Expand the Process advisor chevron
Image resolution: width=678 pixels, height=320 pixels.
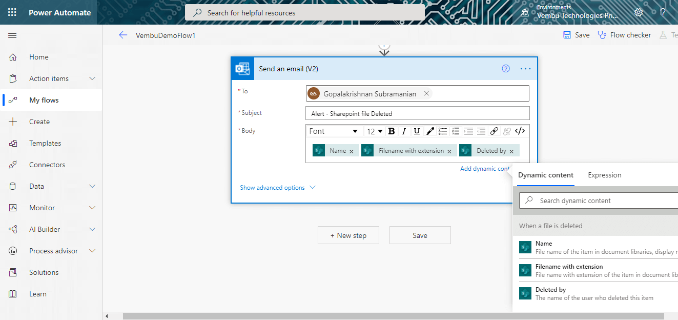(x=92, y=251)
